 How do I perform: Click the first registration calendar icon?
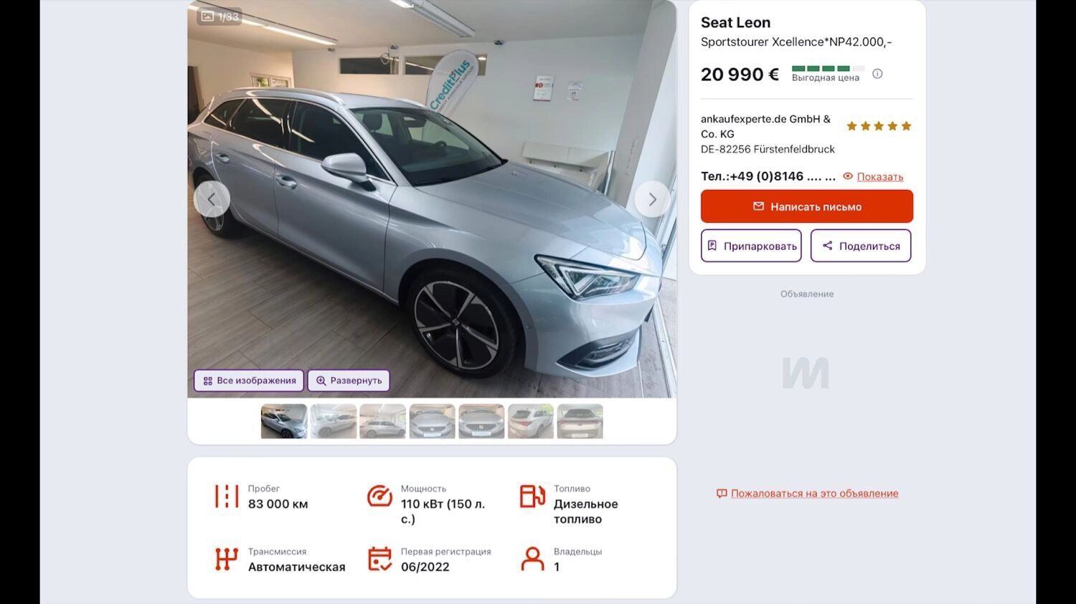[x=379, y=559]
